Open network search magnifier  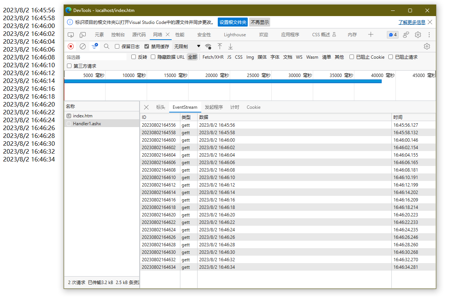pyautogui.click(x=107, y=46)
